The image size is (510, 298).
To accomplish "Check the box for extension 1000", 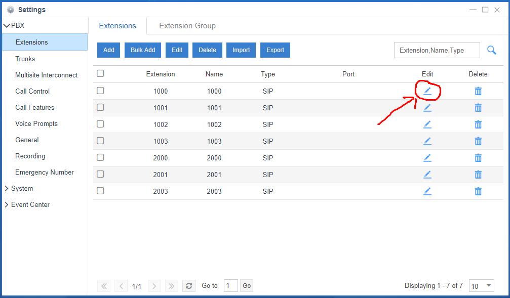I will click(x=100, y=91).
